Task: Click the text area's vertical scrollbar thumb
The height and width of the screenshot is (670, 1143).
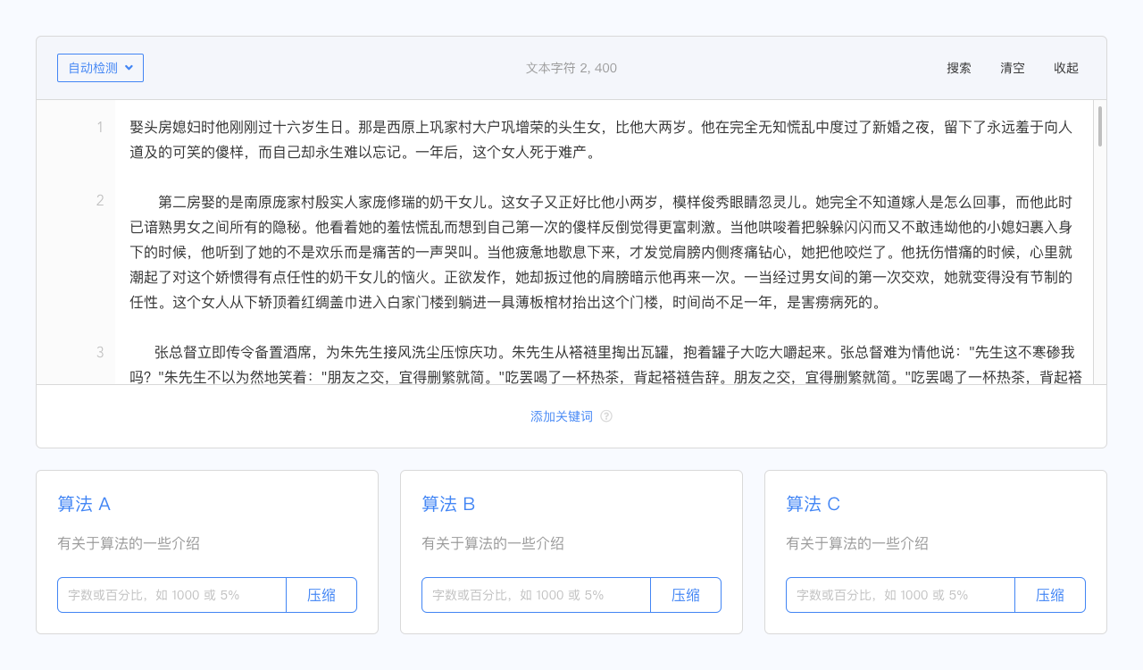Action: [x=1099, y=126]
